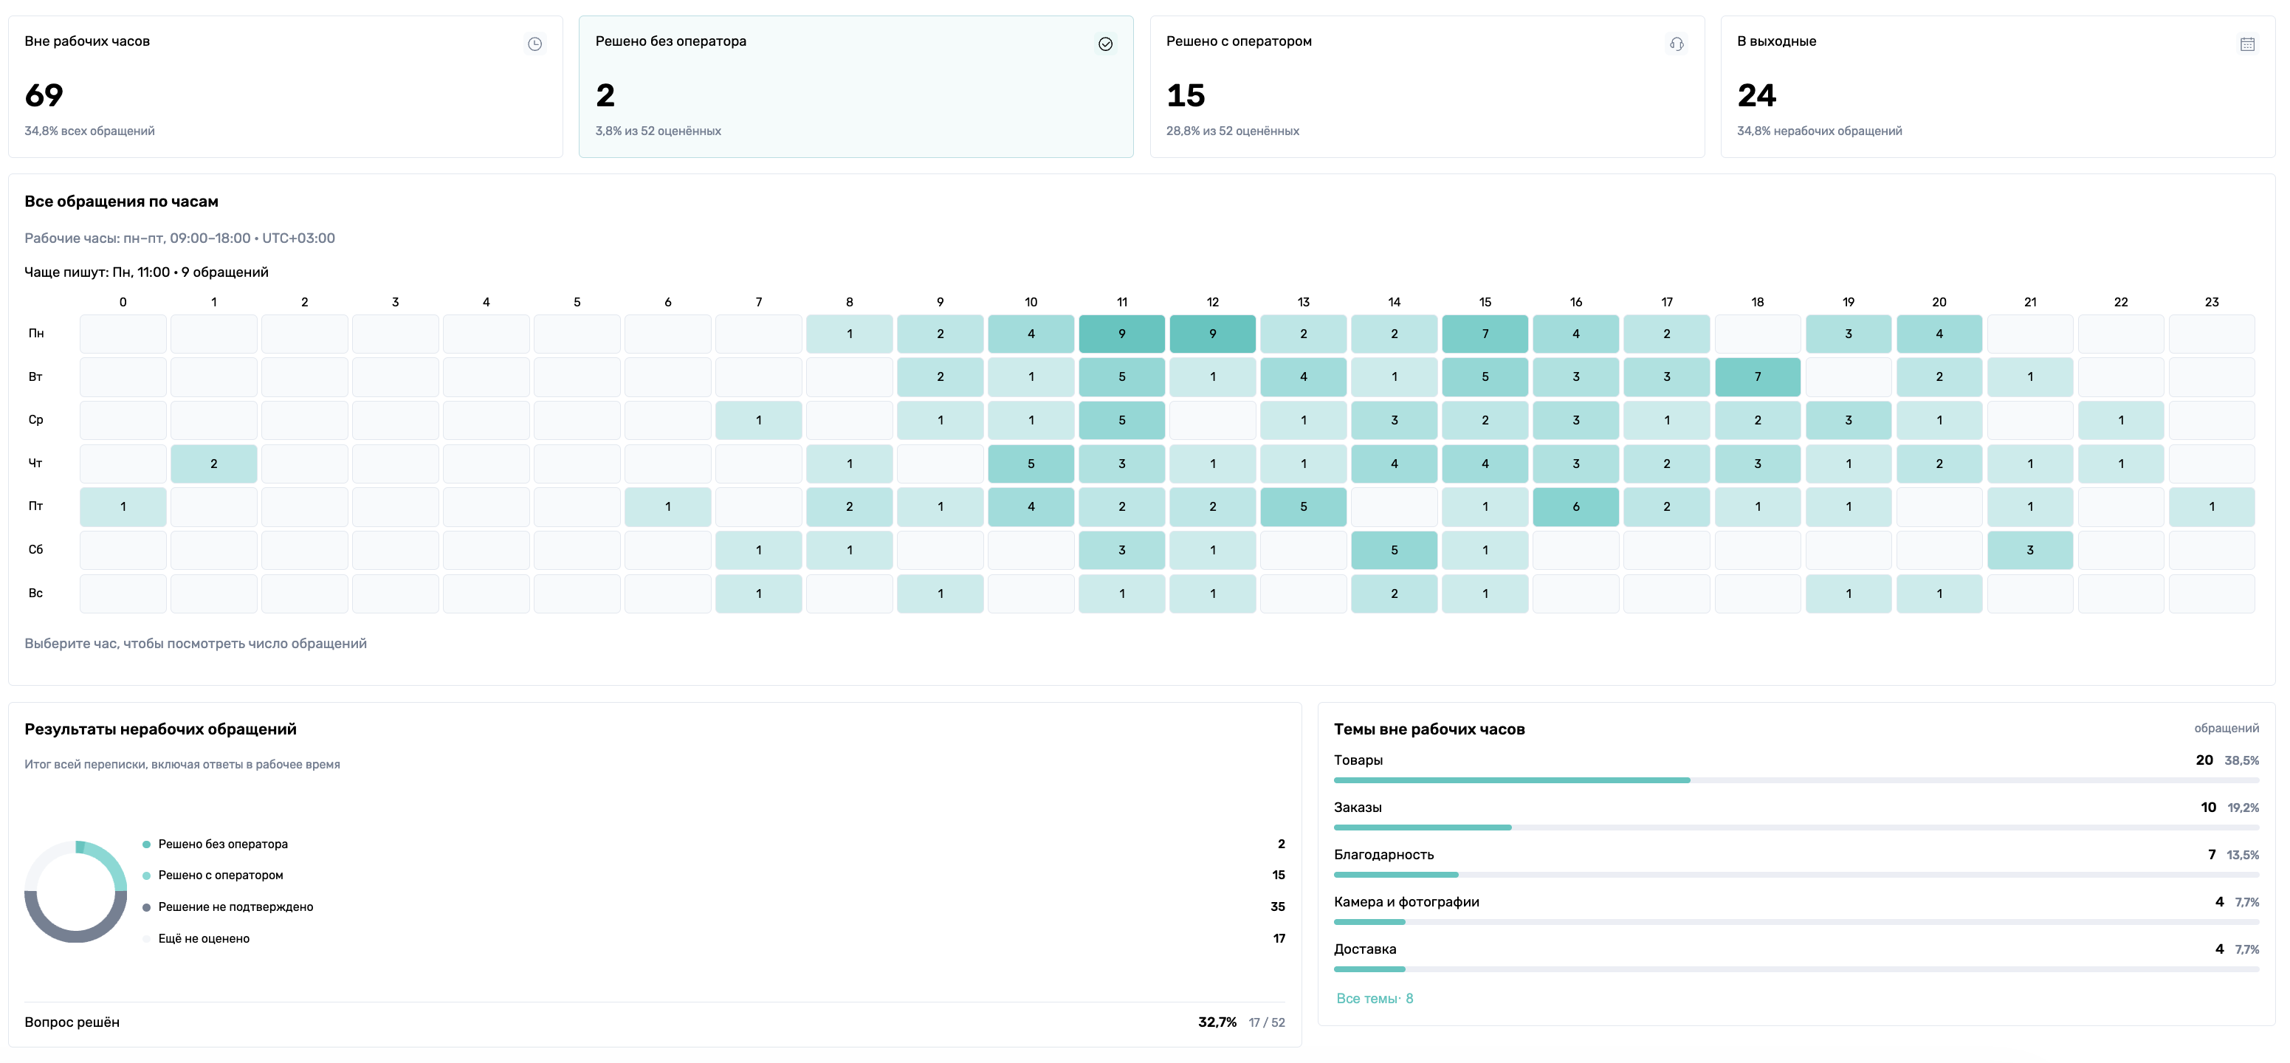This screenshot has width=2290, height=1063.
Task: Click the Sunday 20:00 cell showing 1
Action: click(1939, 594)
